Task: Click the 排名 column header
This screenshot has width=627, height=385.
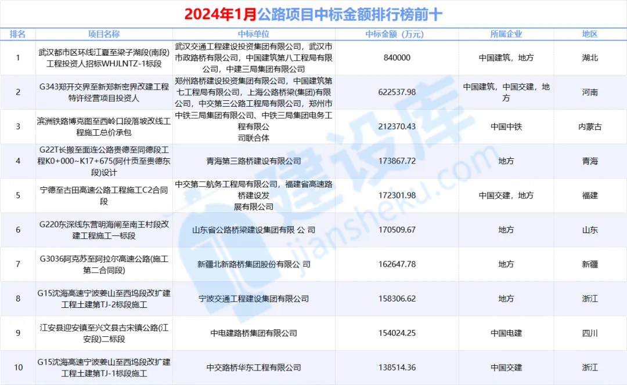Action: tap(18, 34)
